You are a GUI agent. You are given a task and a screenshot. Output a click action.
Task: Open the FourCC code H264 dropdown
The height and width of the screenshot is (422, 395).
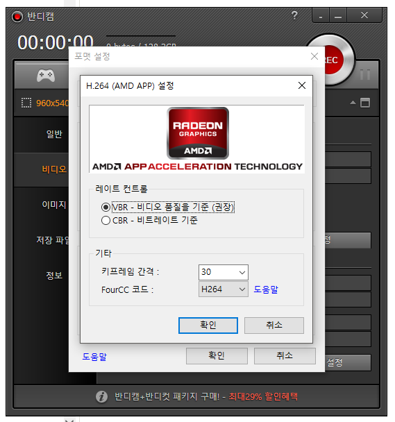[x=224, y=289]
